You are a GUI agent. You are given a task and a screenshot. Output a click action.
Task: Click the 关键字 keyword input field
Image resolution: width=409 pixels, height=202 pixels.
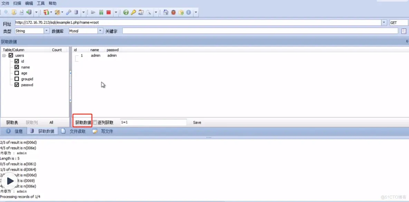pos(260,31)
